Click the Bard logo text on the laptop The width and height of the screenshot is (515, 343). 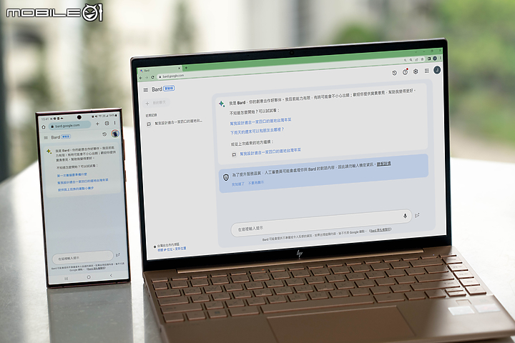157,89
